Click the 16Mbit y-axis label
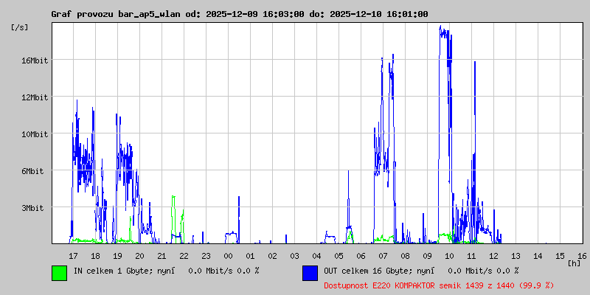The width and height of the screenshot is (590, 295). [35, 60]
